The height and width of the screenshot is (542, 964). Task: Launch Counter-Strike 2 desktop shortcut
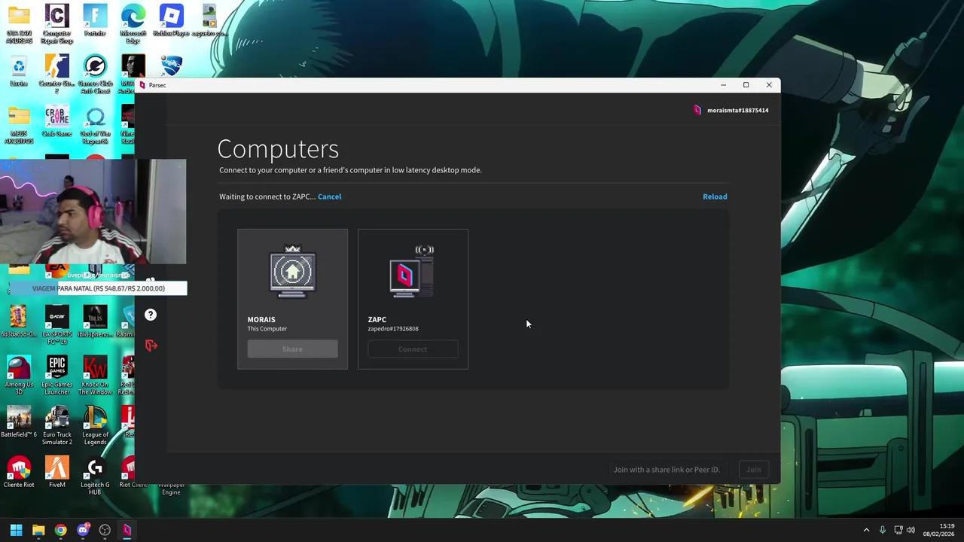coord(57,75)
